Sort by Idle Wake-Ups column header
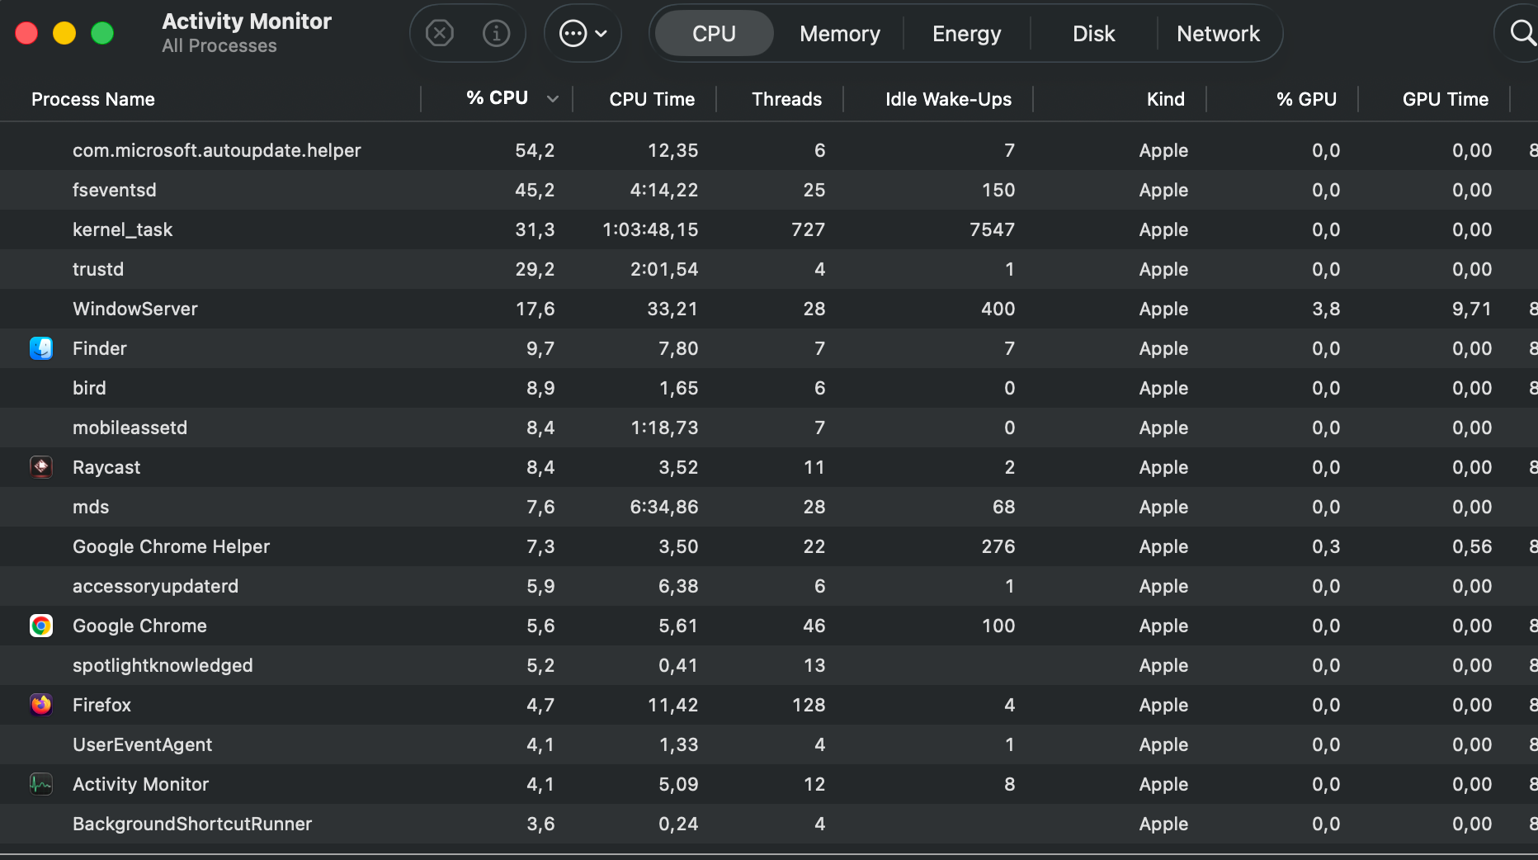1538x860 pixels. coord(948,99)
